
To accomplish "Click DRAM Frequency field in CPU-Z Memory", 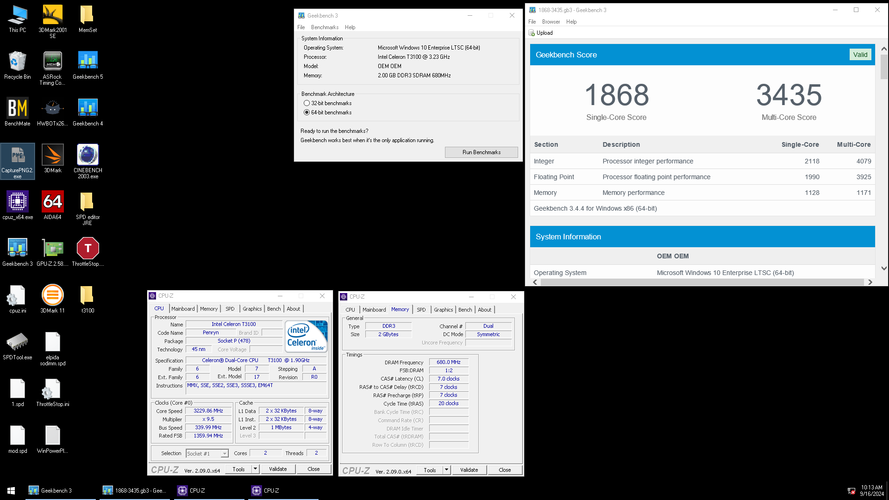I will tap(449, 362).
